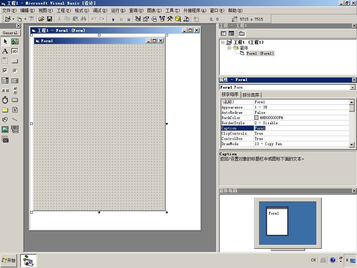Select the AutoRedraw property row

click(x=285, y=112)
